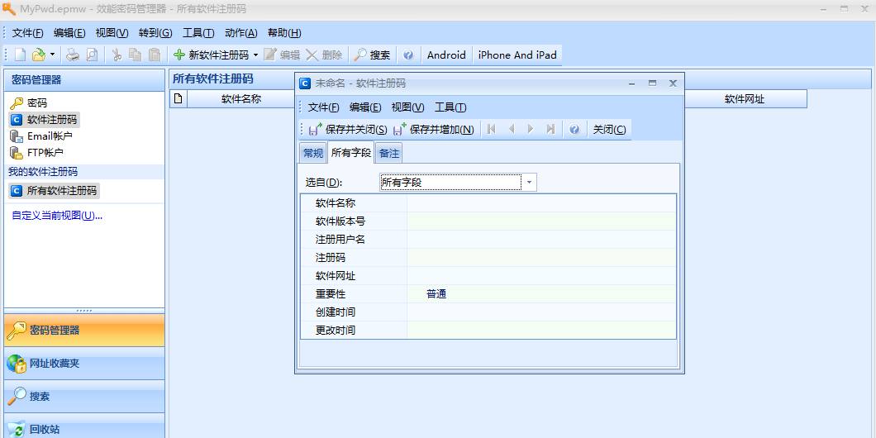Open the 新软件注册码 dropdown arrow
Viewport: 876px width, 438px height.
pos(255,55)
